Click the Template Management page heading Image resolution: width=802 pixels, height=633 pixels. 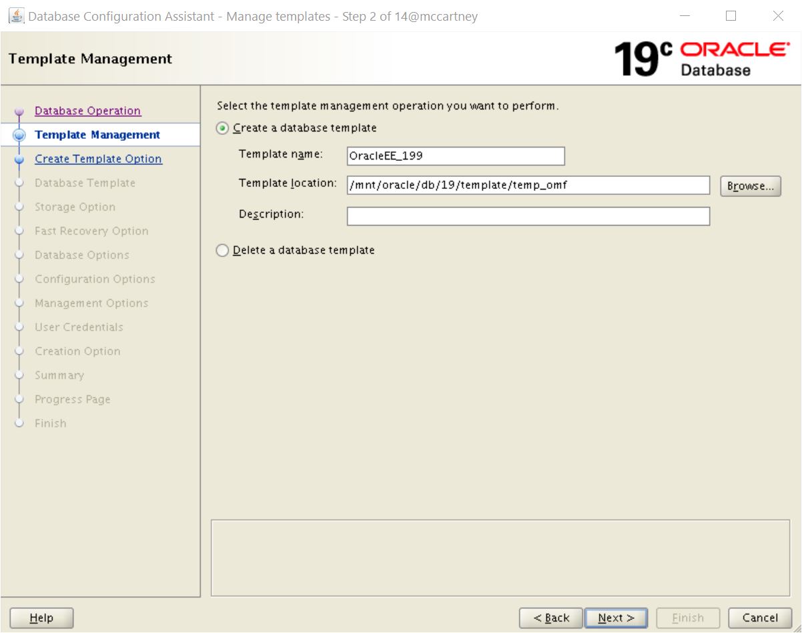[x=90, y=59]
